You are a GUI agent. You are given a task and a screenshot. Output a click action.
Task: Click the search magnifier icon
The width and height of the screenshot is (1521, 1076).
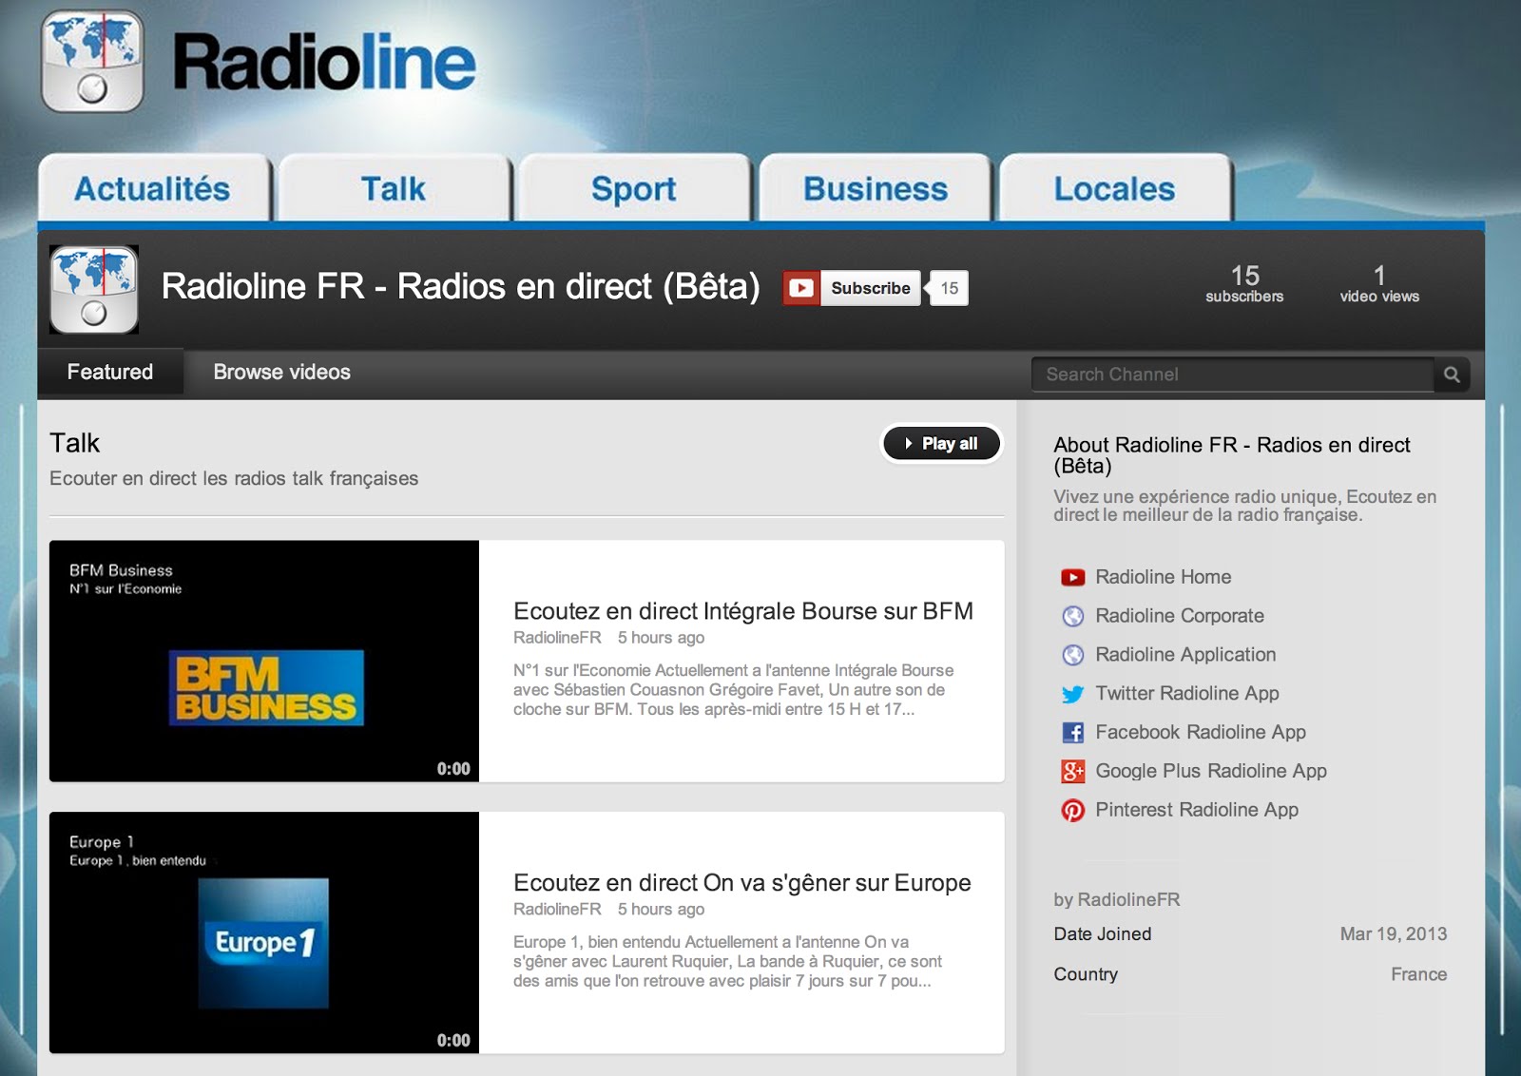[1452, 375]
